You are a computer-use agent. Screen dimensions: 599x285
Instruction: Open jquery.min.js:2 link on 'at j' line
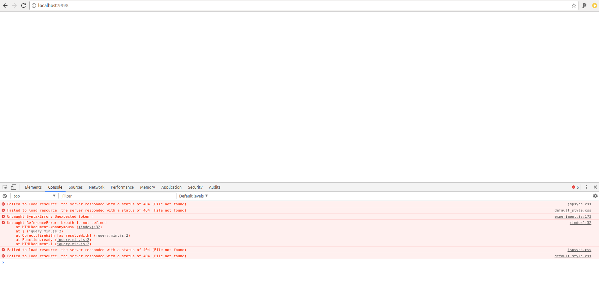pos(45,231)
